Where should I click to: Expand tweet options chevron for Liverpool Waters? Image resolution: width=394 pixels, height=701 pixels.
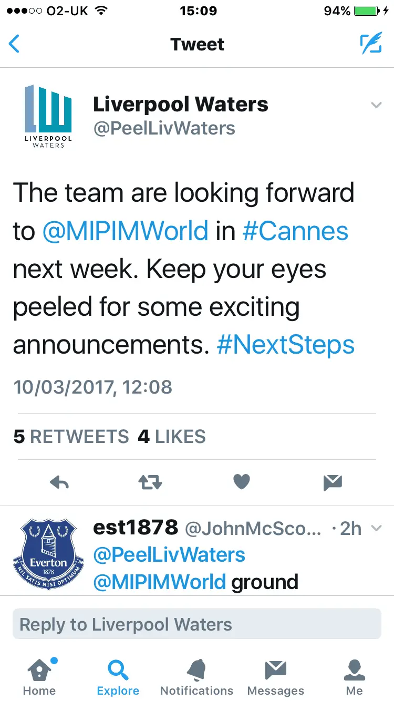(376, 105)
